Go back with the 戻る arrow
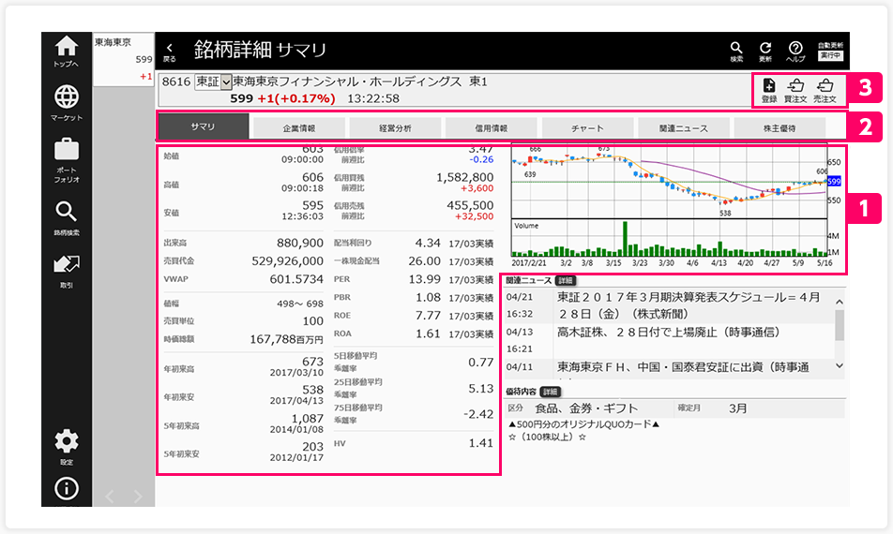Image resolution: width=893 pixels, height=534 pixels. click(x=169, y=52)
